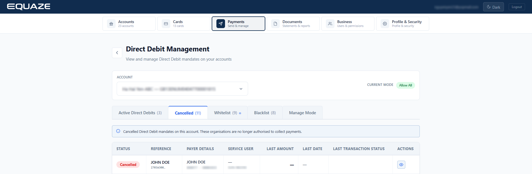
Task: Open the Active Direct Debits tab
Action: click(140, 113)
